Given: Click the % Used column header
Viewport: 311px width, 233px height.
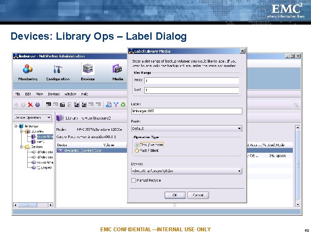Looking at the screenshot, I should [268, 145].
